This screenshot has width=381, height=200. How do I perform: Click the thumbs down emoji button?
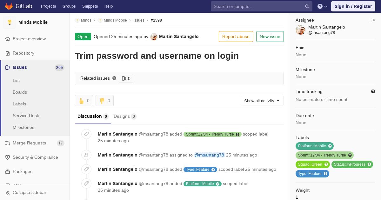click(104, 101)
